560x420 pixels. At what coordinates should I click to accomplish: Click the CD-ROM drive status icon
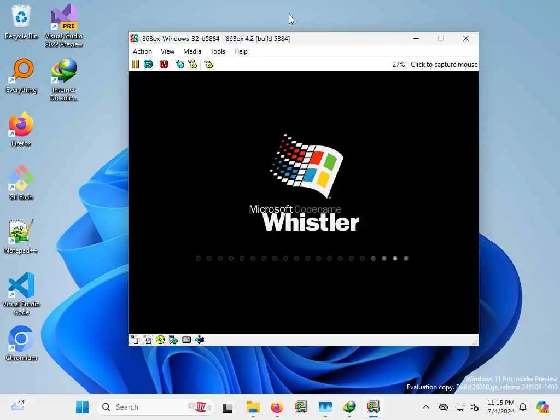coord(160,340)
